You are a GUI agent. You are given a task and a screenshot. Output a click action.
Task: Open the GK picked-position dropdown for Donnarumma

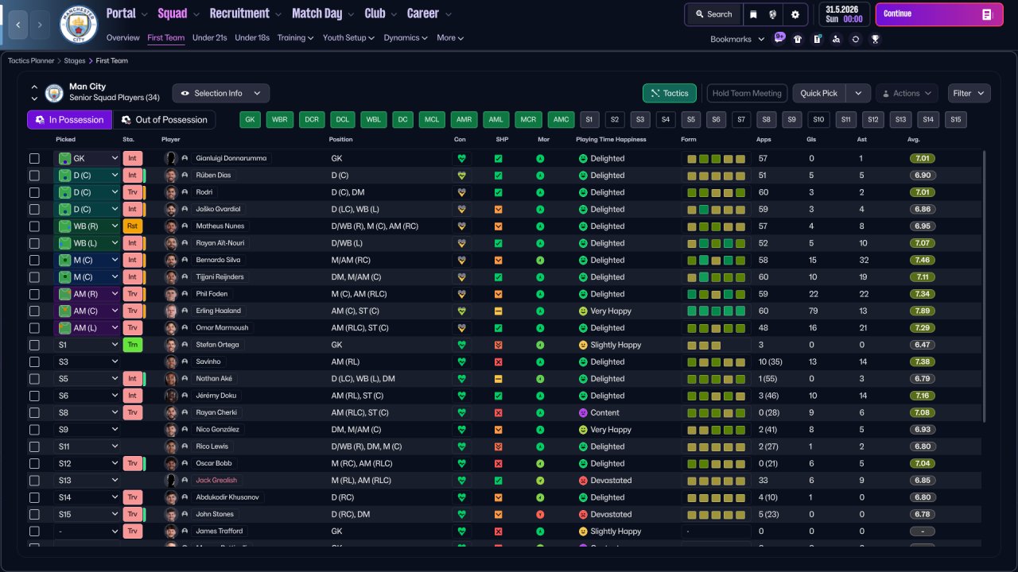click(x=87, y=159)
